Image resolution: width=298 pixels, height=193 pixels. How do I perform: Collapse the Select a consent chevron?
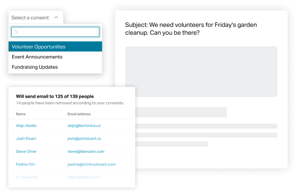click(56, 18)
